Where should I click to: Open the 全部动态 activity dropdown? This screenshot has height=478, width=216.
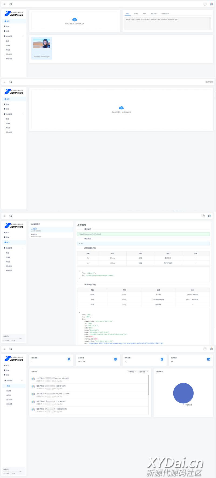coord(143,372)
